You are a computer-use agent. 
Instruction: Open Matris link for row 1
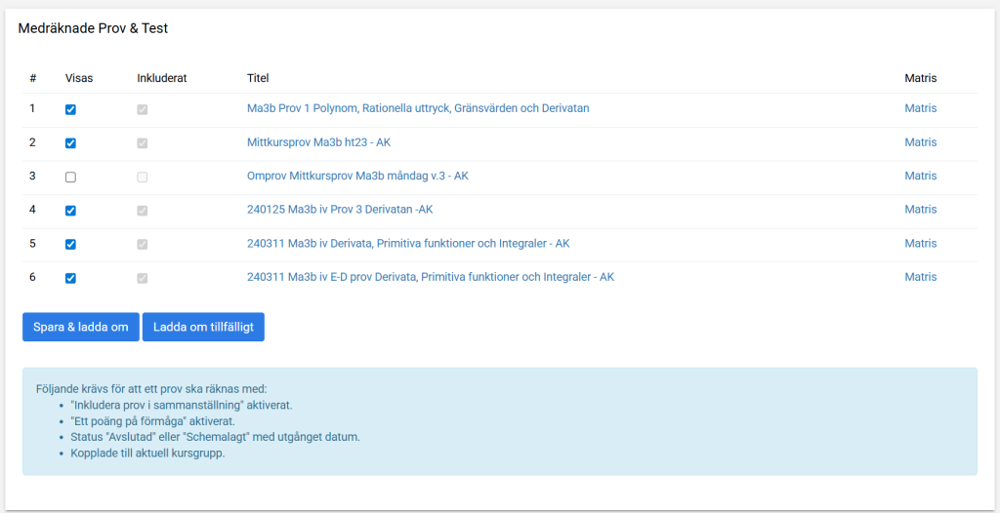(x=920, y=108)
